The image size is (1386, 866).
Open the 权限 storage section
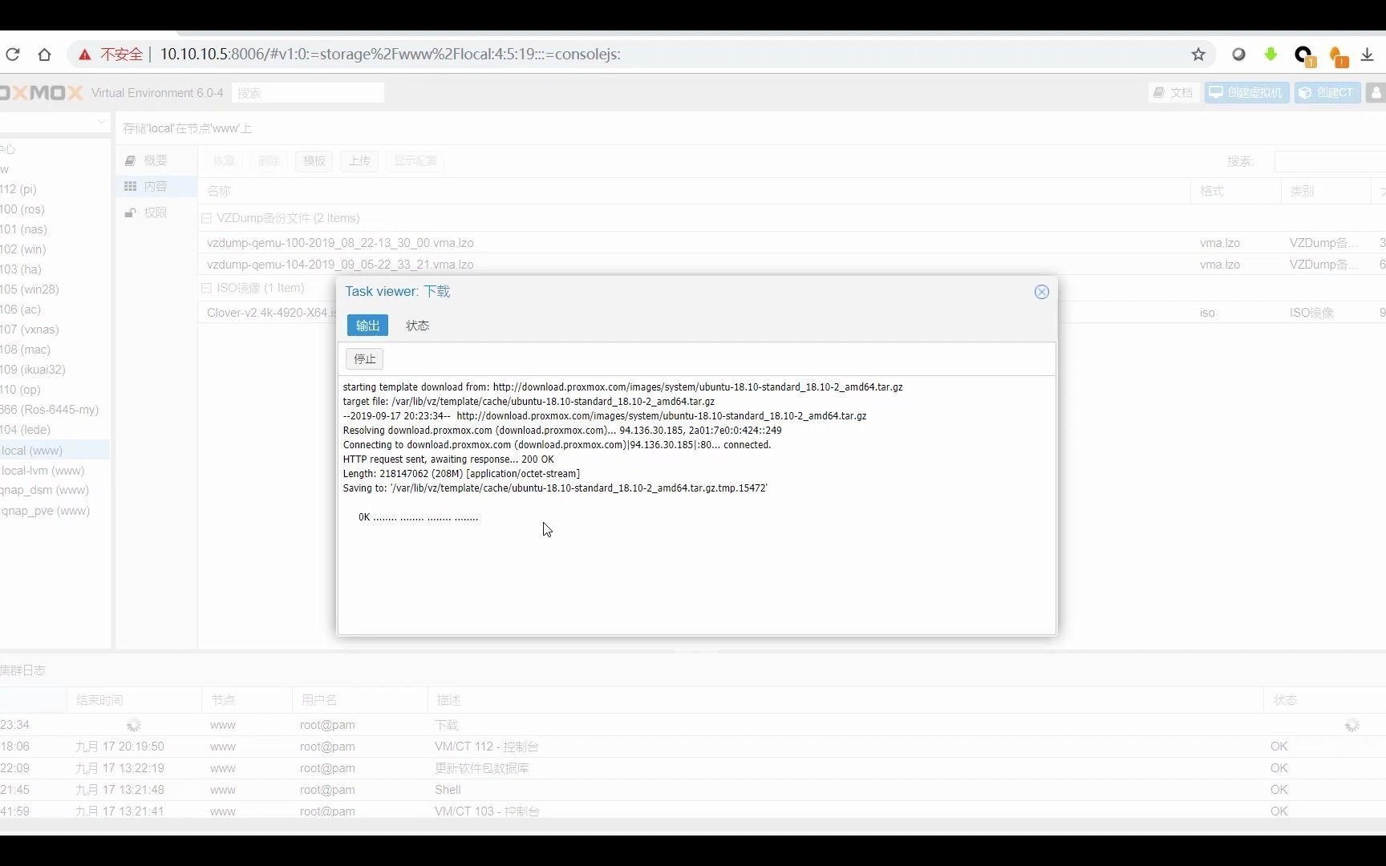(x=156, y=212)
